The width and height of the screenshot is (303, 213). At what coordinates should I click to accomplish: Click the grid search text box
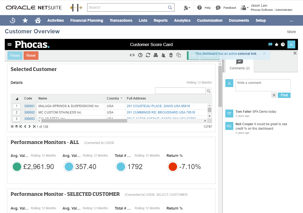coord(180,91)
